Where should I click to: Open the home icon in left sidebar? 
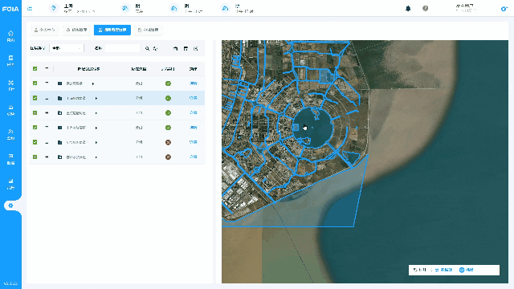[10, 33]
